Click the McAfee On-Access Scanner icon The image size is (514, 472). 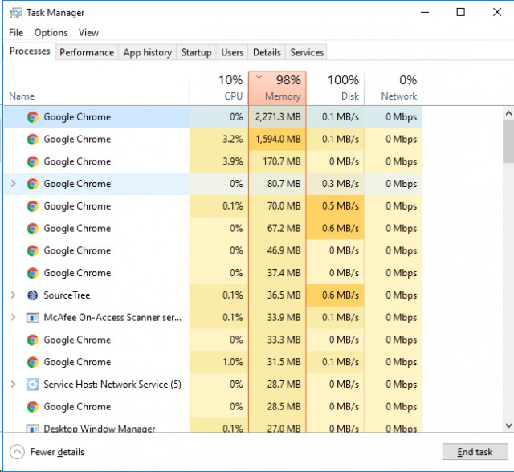(32, 318)
